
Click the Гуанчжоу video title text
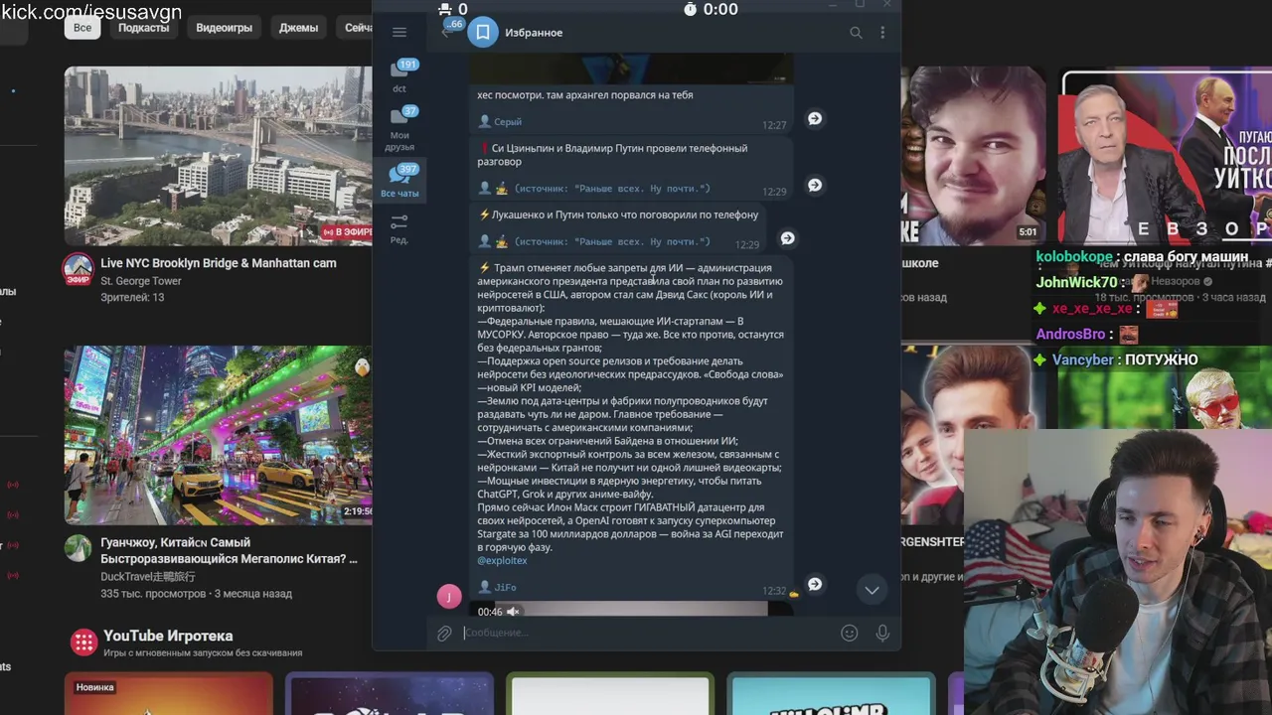229,550
